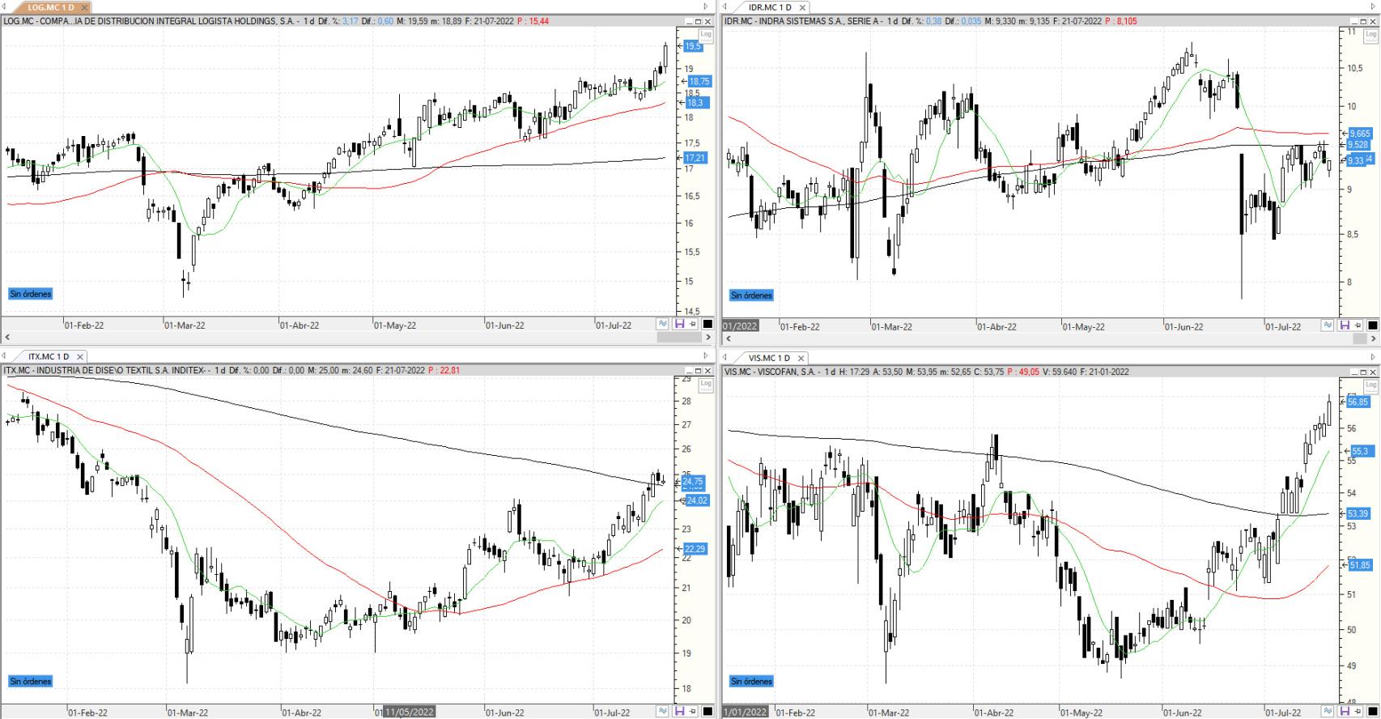The image size is (1381, 719).
Task: Click the save icon in VIS.MC chart
Action: pos(1345,712)
